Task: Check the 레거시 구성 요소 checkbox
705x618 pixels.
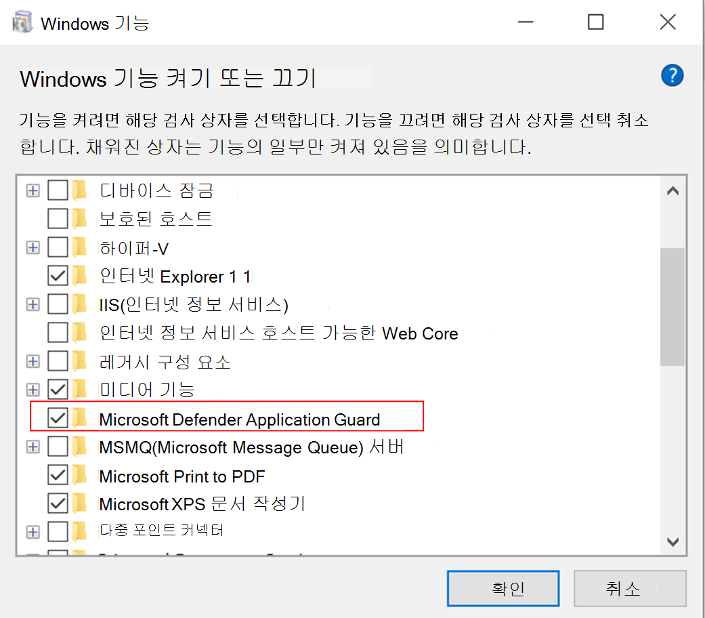Action: coord(58,361)
